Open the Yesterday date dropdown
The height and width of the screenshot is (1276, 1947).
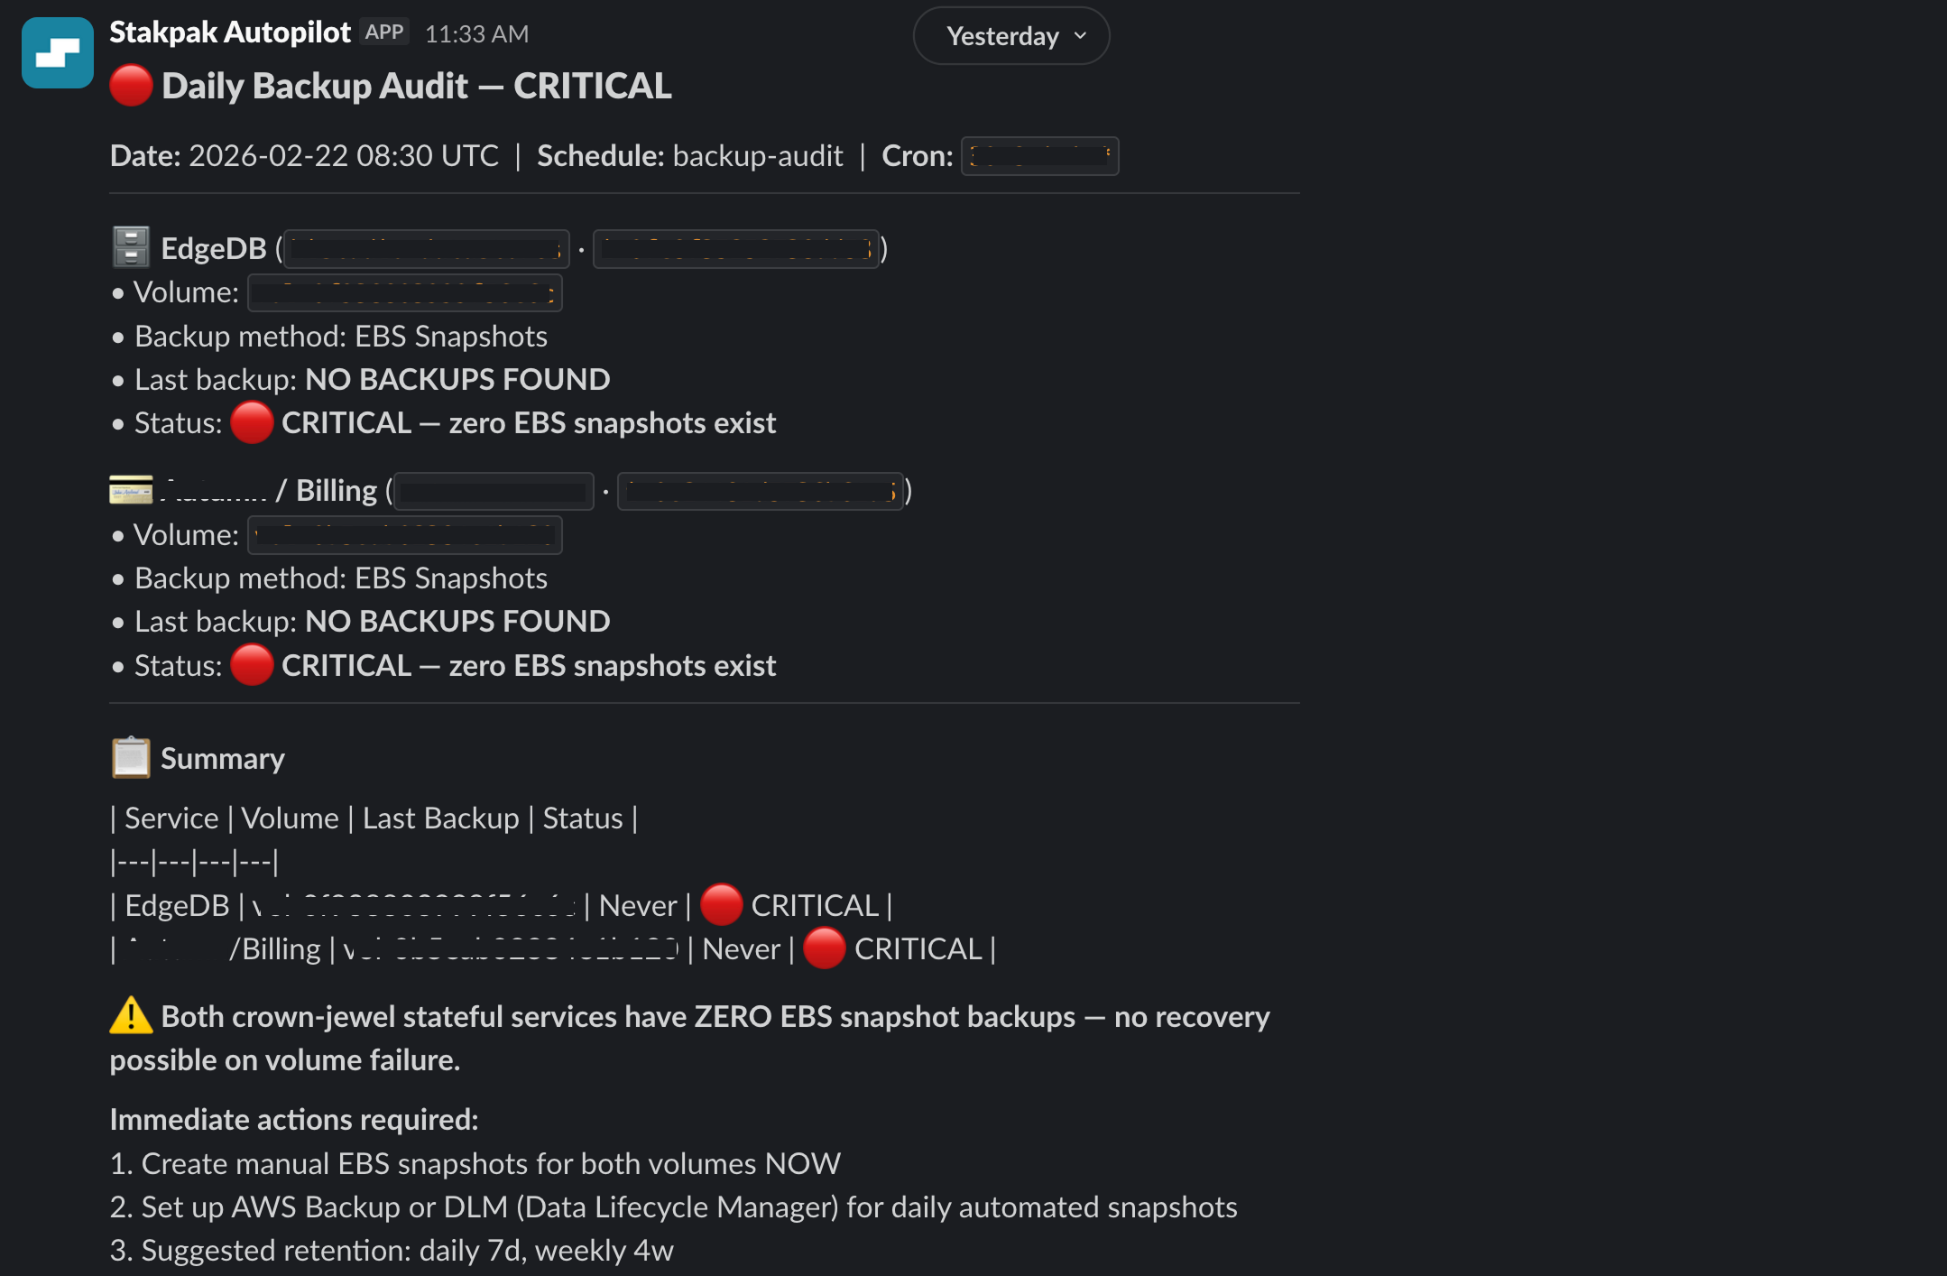click(1002, 36)
